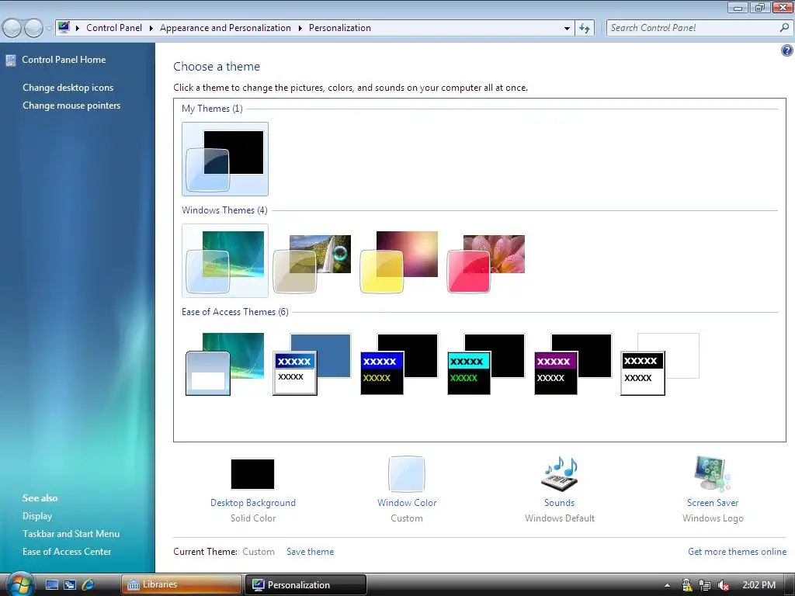Open Change desktop icons
The width and height of the screenshot is (795, 596).
click(68, 88)
